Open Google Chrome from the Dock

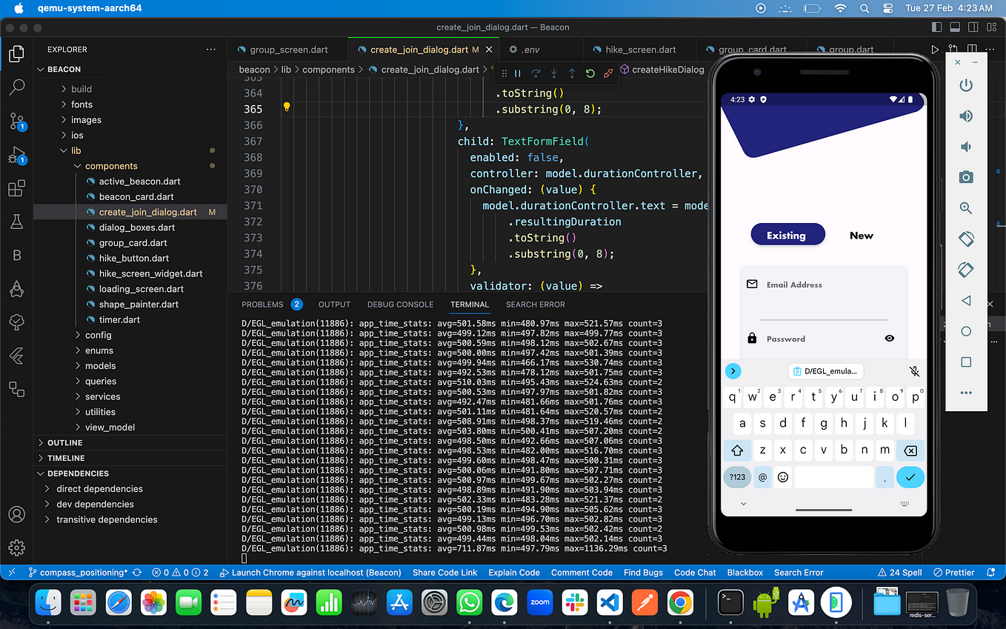click(680, 602)
